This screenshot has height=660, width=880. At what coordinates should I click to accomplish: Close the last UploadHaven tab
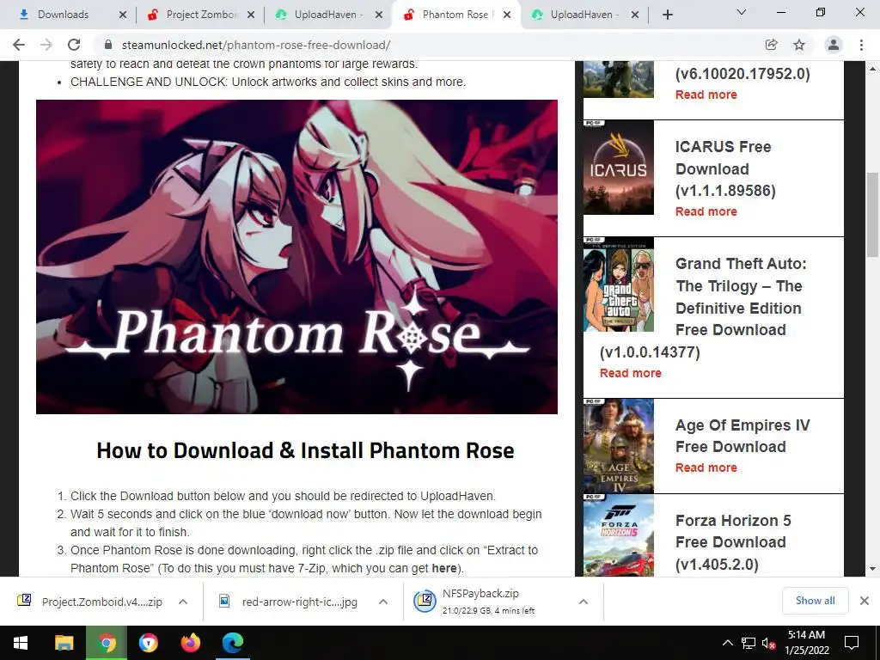pyautogui.click(x=635, y=15)
